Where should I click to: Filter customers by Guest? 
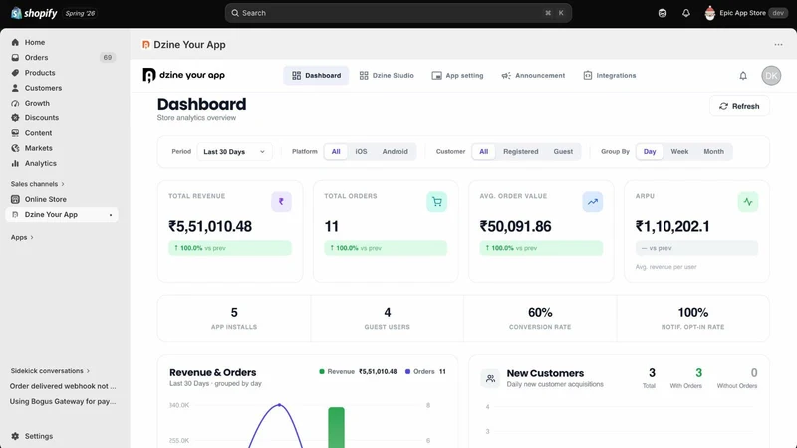click(x=563, y=152)
